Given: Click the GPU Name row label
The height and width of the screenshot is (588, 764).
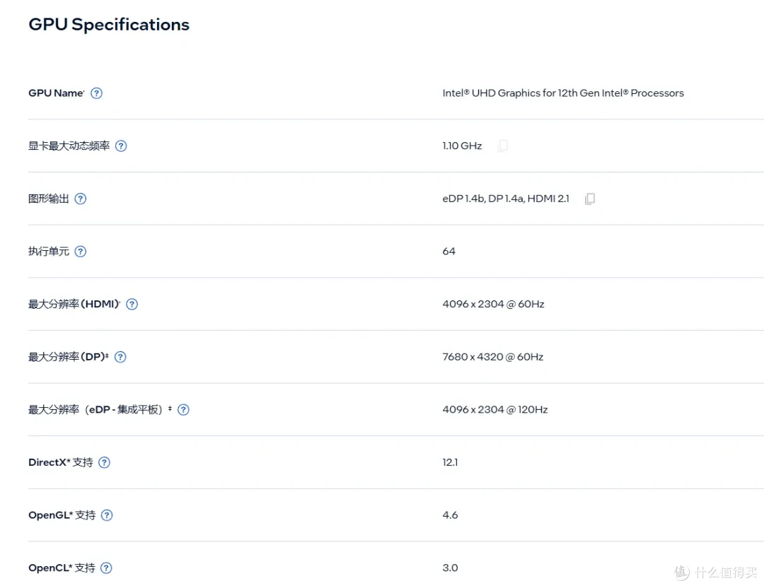Looking at the screenshot, I should coord(57,93).
